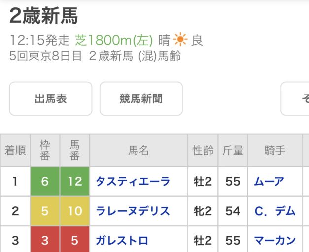Click green frame number 6 cell
This screenshot has width=309, height=252.
click(45, 181)
